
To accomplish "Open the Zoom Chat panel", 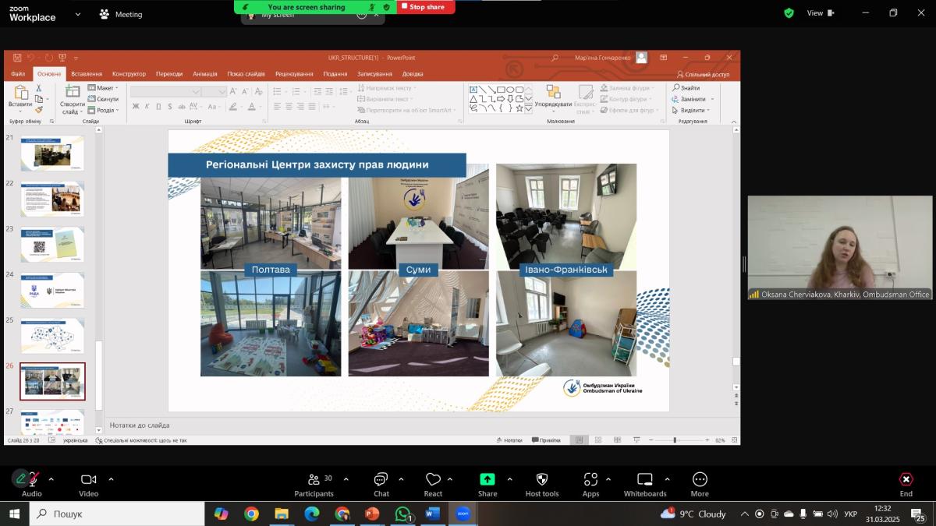I will [x=381, y=483].
